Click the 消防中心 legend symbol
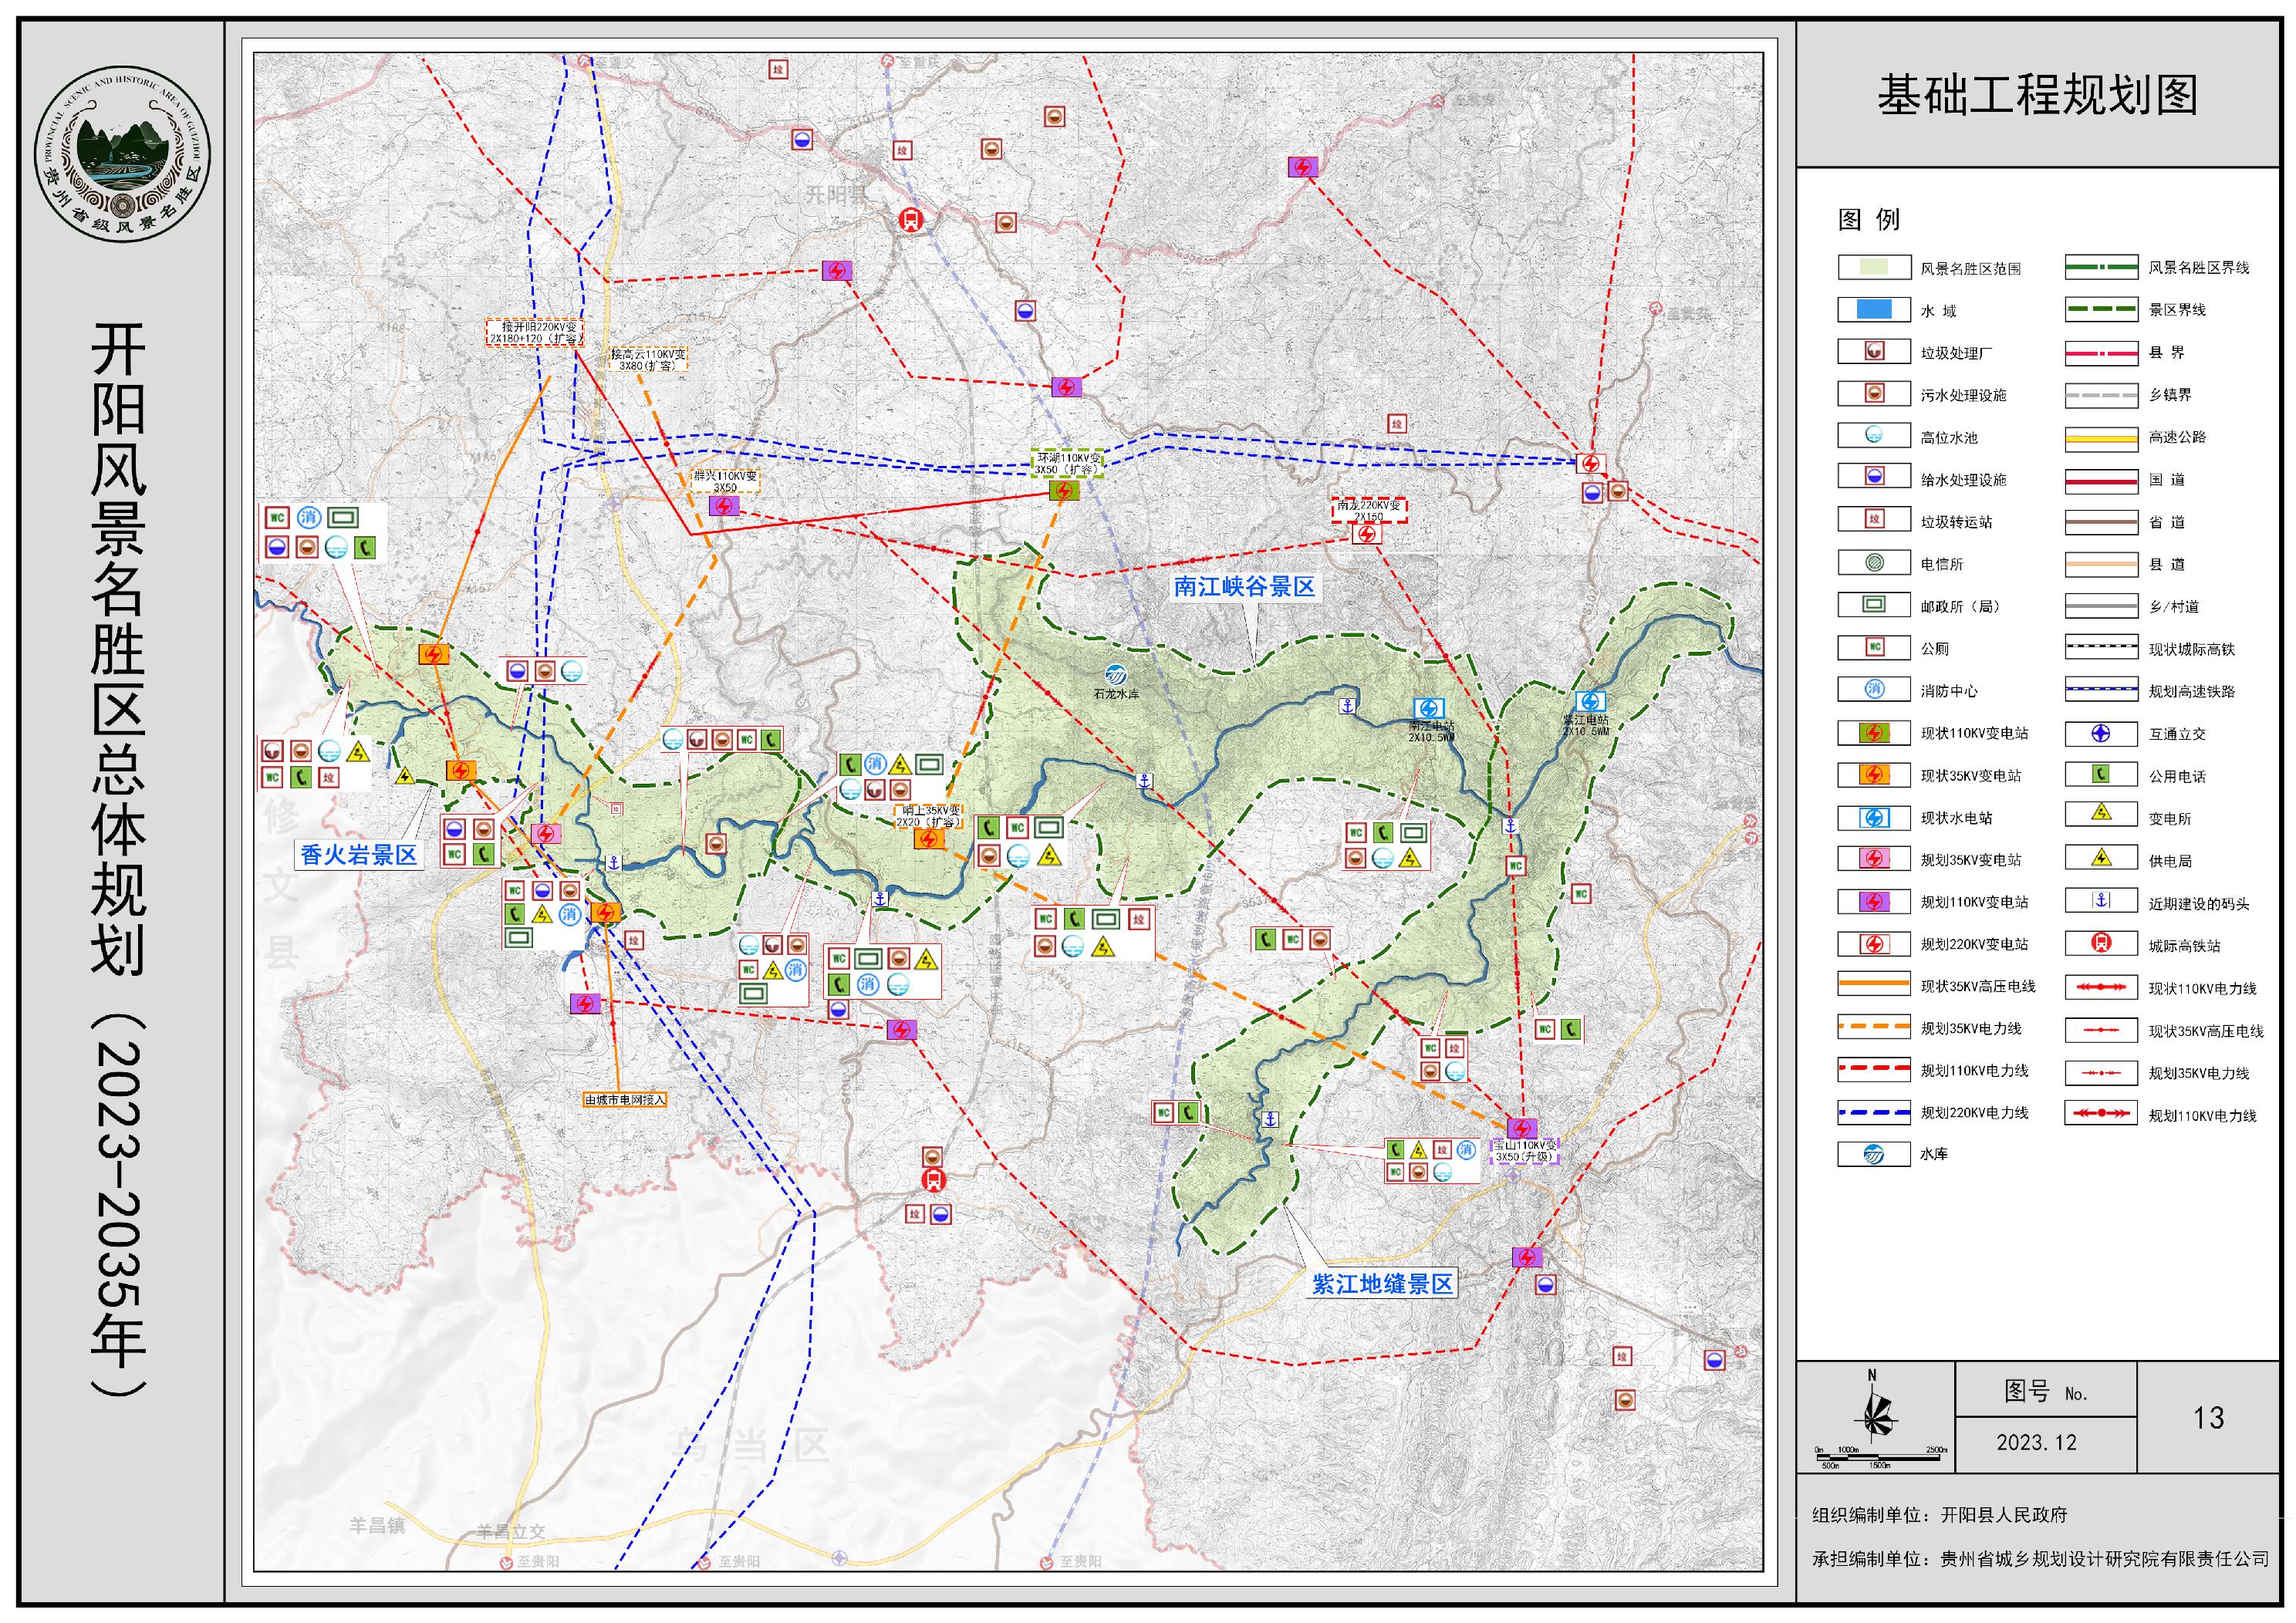The width and height of the screenshot is (2296, 1623). click(x=1874, y=690)
